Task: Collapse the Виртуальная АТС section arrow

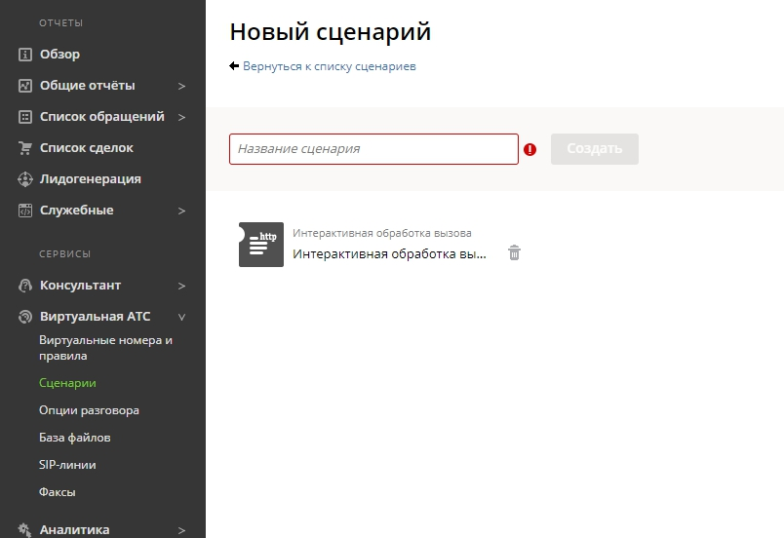Action: click(182, 317)
